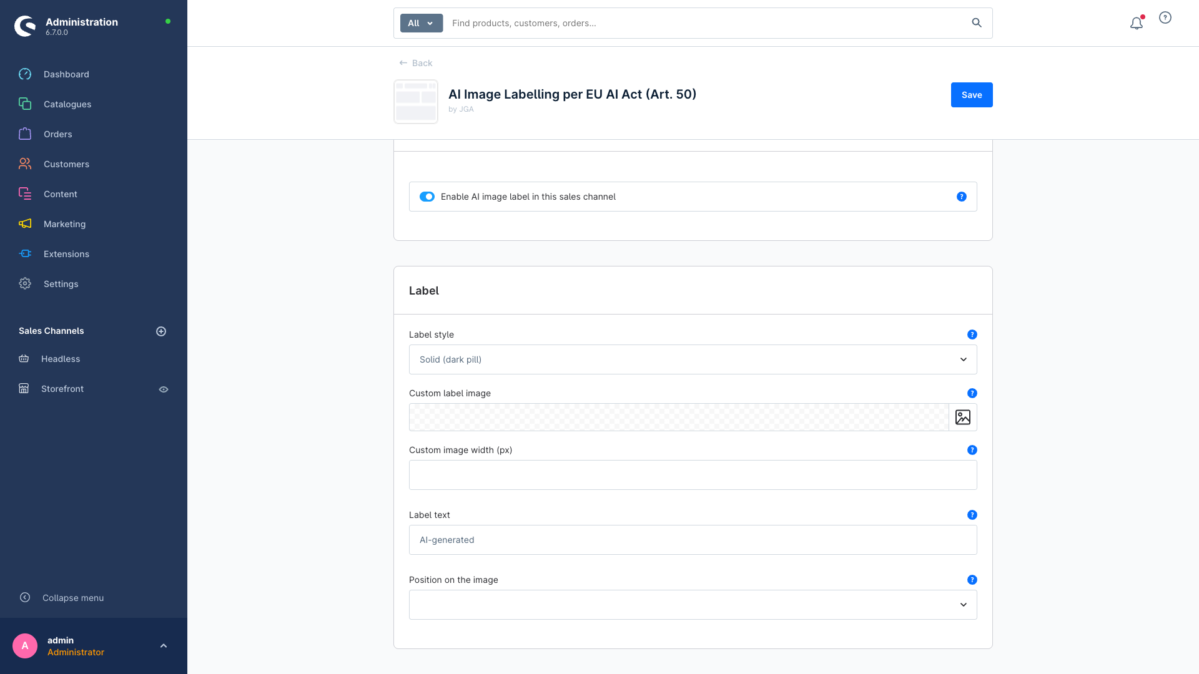
Task: Open media picker for custom label image
Action: [x=963, y=417]
